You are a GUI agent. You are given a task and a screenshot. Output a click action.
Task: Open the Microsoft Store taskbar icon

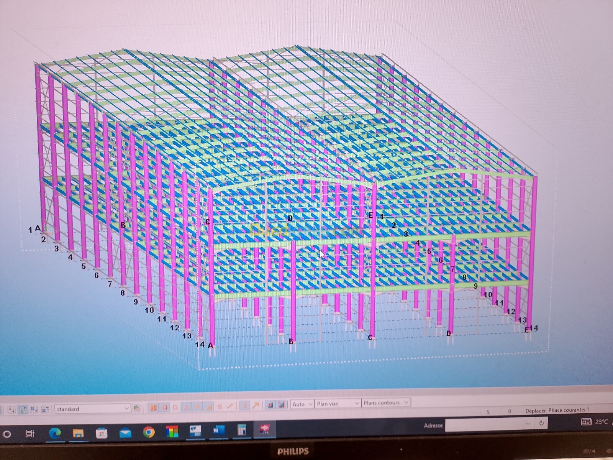[x=102, y=433]
